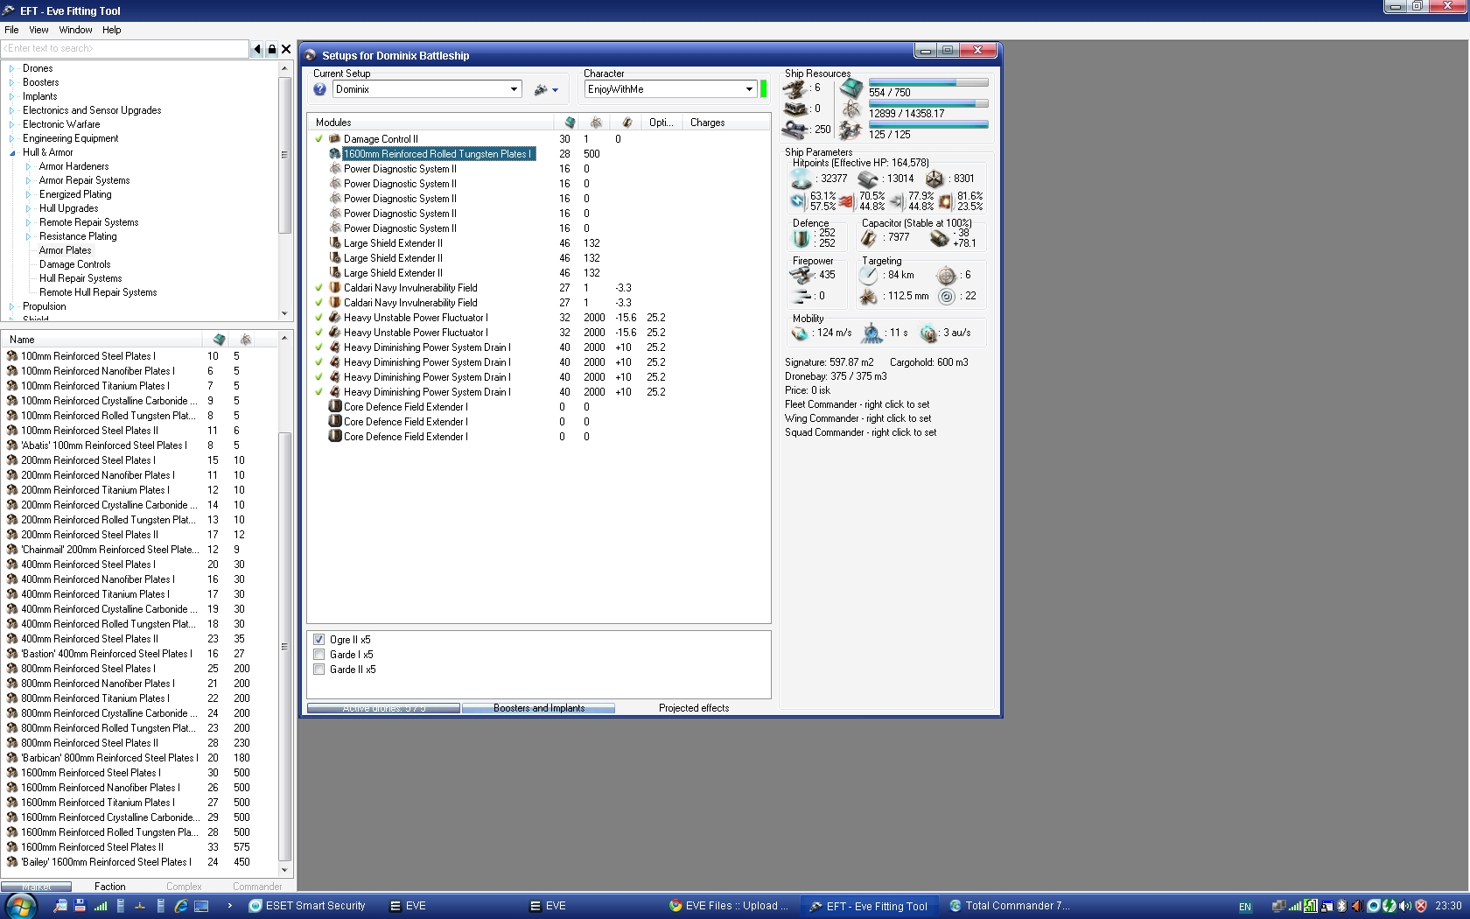The width and height of the screenshot is (1470, 919).
Task: Click the max velocity icon showing 124 m/s
Action: tap(800, 333)
